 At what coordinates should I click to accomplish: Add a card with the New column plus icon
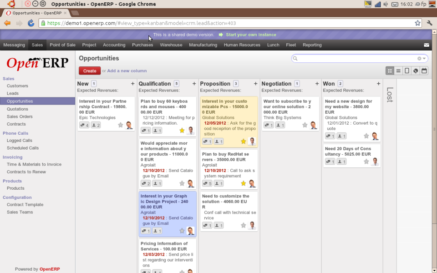point(132,84)
